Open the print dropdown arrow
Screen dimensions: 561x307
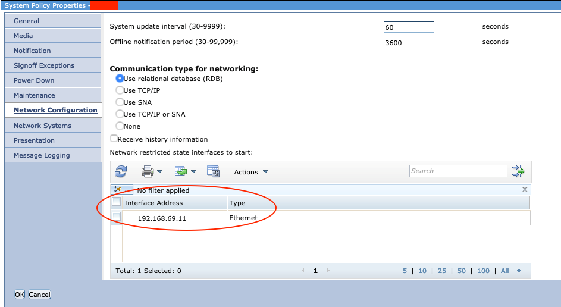tap(160, 172)
